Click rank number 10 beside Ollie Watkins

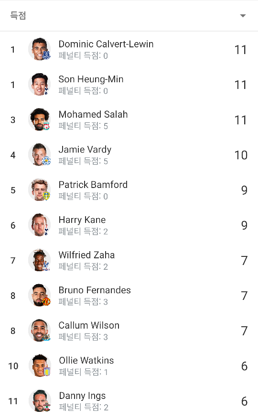[x=13, y=366]
